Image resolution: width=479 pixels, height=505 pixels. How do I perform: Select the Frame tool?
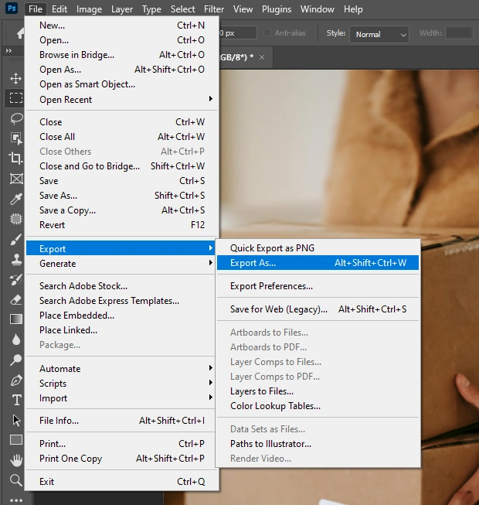[16, 179]
